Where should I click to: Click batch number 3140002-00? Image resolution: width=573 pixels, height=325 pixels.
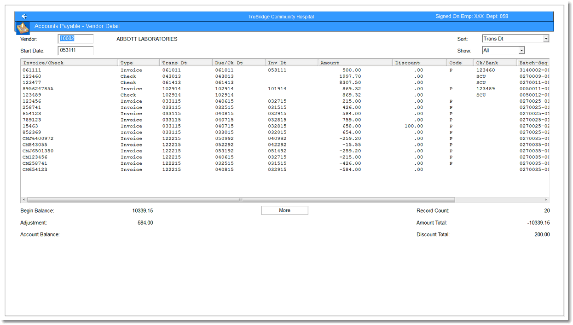point(534,70)
